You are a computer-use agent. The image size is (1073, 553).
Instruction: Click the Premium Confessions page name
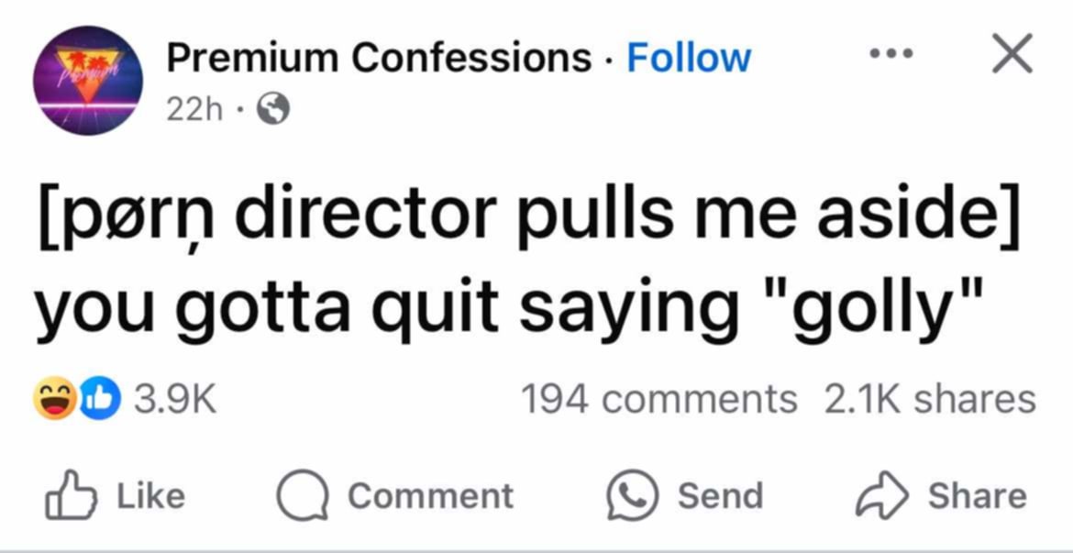(378, 58)
